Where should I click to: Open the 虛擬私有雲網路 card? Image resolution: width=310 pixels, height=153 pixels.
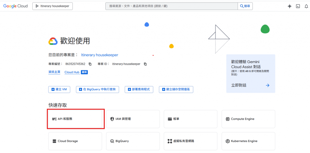(191, 141)
